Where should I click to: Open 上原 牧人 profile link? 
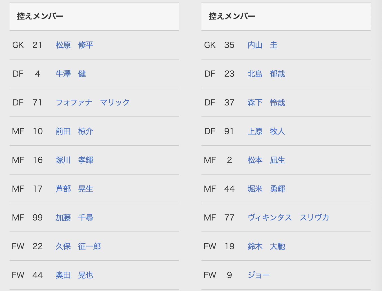[x=266, y=131]
